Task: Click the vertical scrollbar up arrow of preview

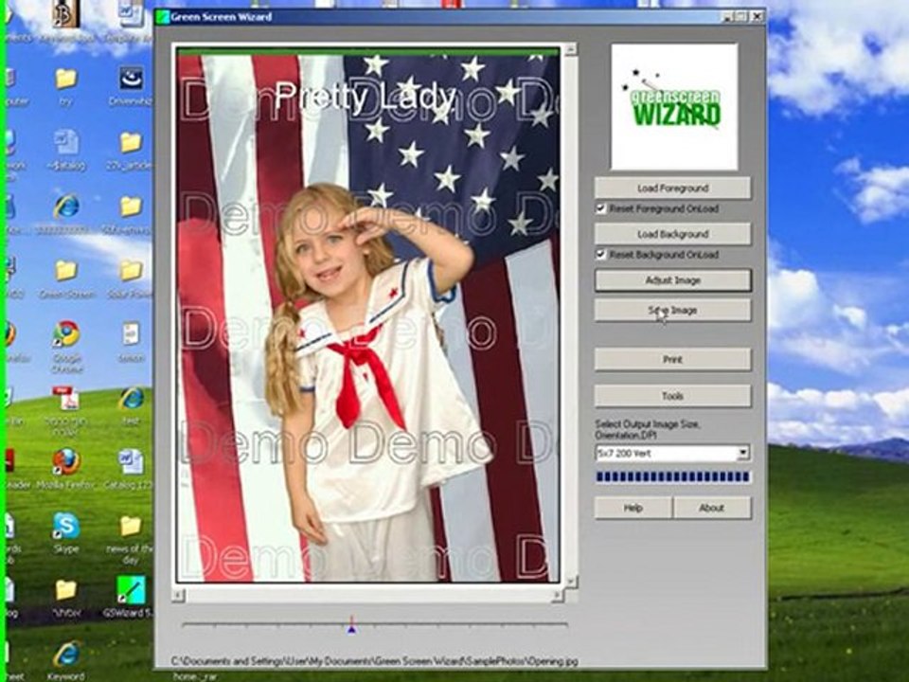Action: pyautogui.click(x=570, y=50)
